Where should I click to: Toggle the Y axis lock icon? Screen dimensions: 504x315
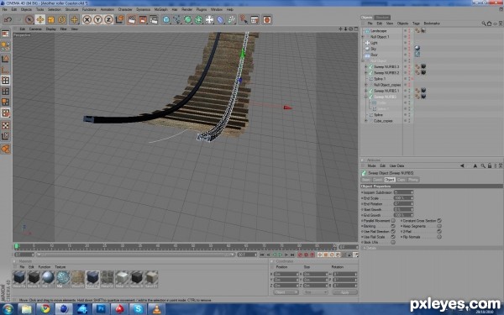tap(97, 20)
